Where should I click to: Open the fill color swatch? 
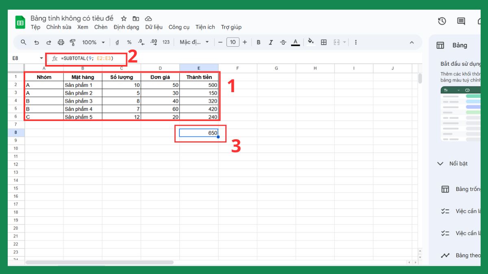coord(310,42)
